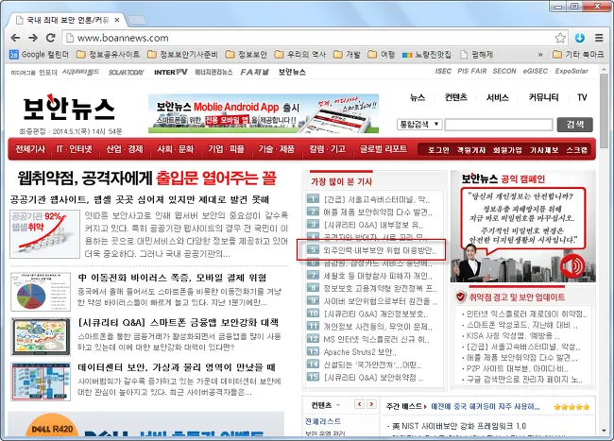Open the pie chart article thumbnail
This screenshot has height=441, width=614.
tap(41, 292)
